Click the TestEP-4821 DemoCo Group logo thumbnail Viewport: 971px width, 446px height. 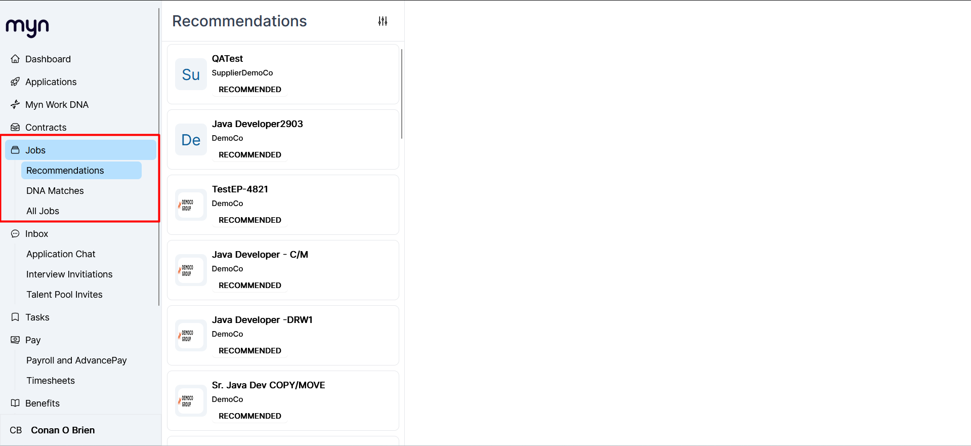click(x=191, y=205)
